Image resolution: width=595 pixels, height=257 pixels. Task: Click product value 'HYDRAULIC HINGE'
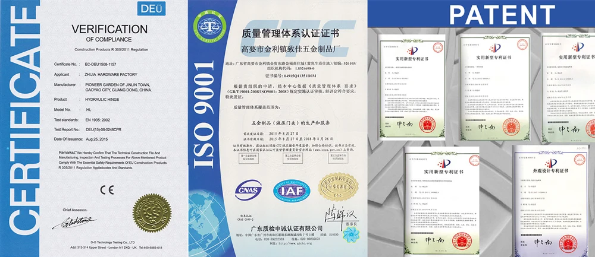(x=103, y=99)
